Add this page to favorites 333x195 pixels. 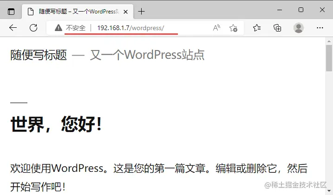[233, 28]
